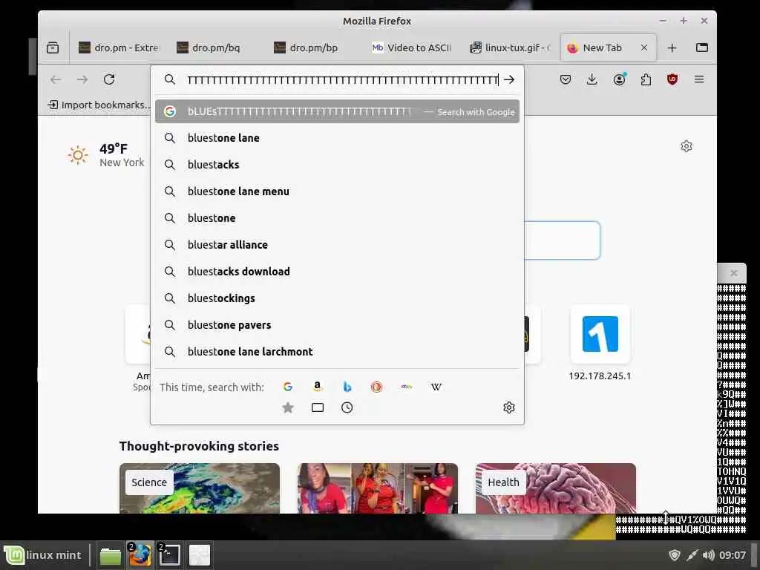This screenshot has height=570, width=760.
Task: Open New Tab page customize gear
Action: tap(687, 146)
